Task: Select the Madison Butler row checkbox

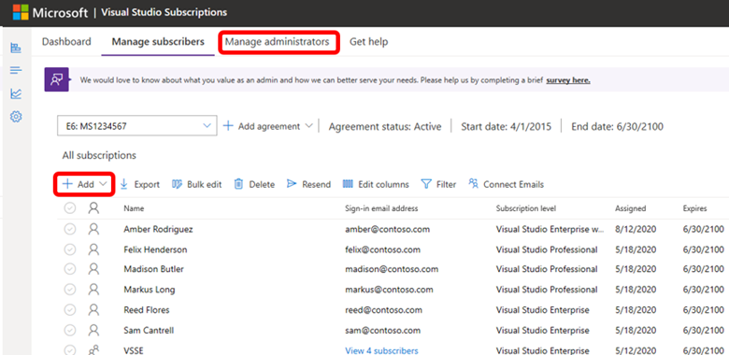Action: pos(70,269)
